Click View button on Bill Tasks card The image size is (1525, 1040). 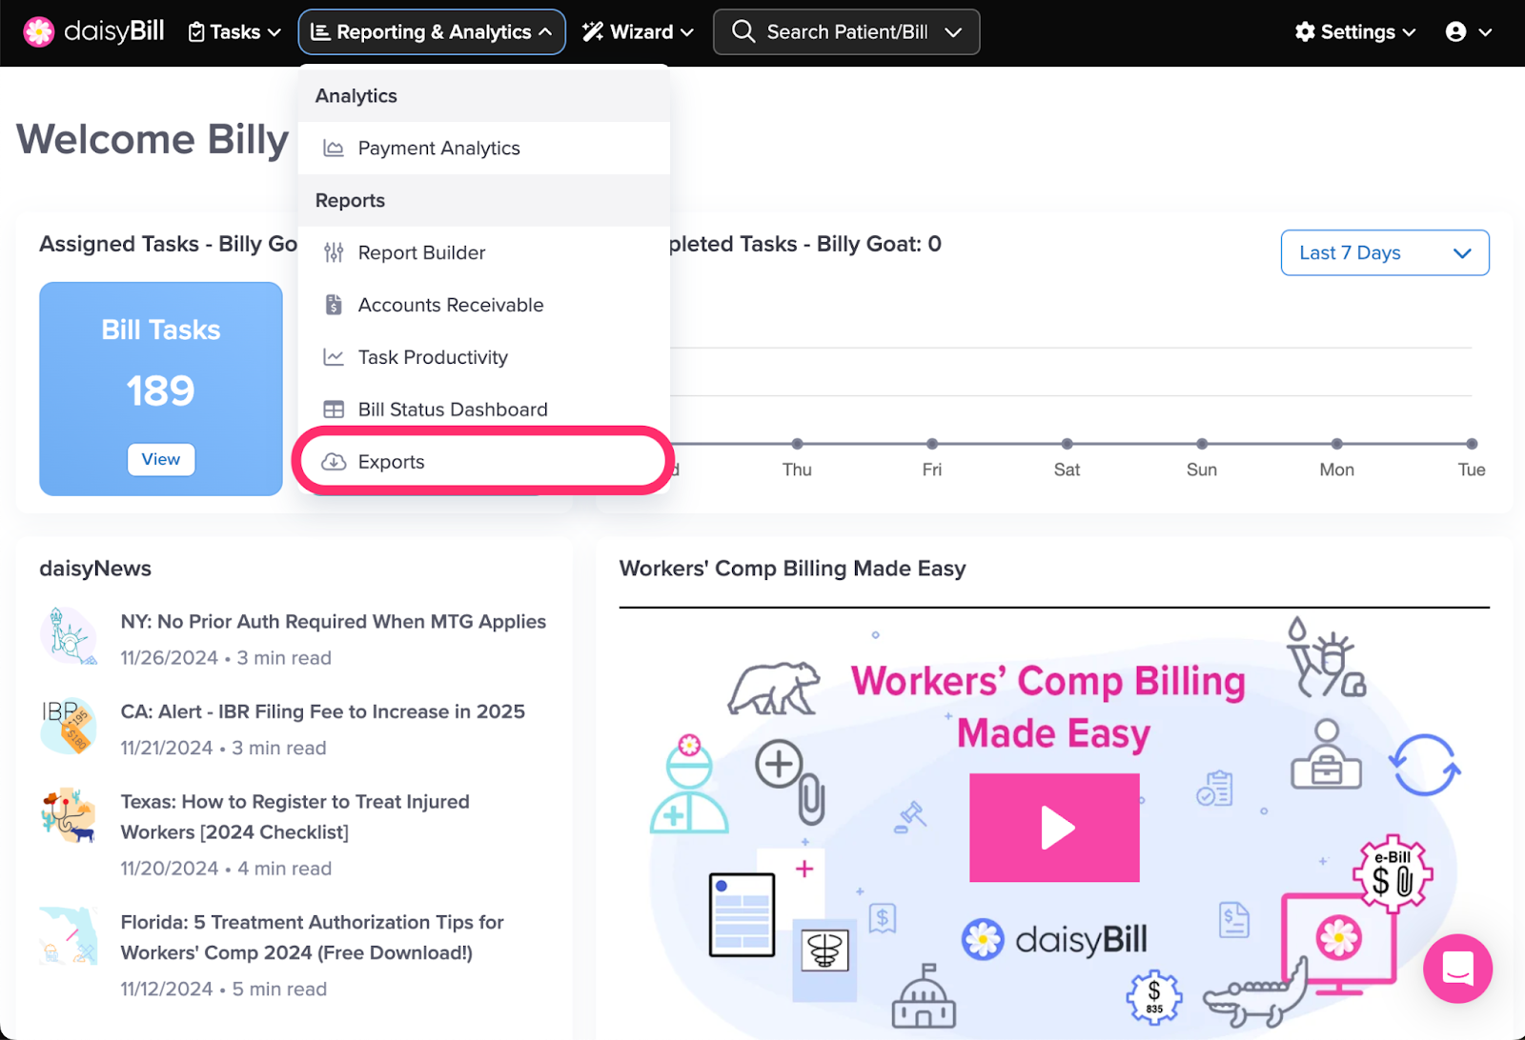pos(161,459)
